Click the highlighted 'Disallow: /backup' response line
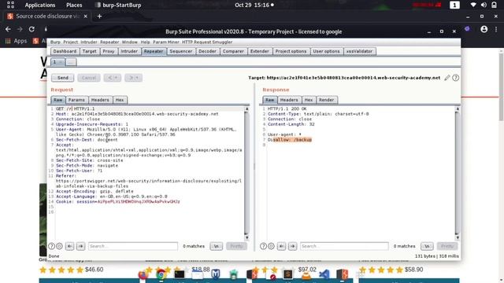Image resolution: width=504 pixels, height=283 pixels. click(290, 140)
